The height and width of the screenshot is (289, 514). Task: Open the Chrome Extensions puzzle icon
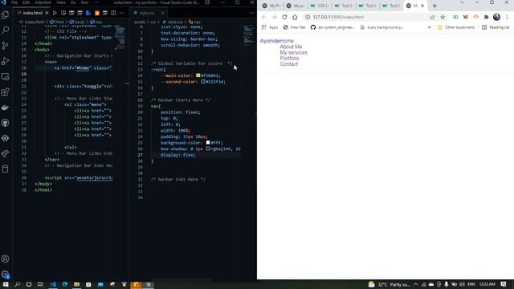point(487,17)
